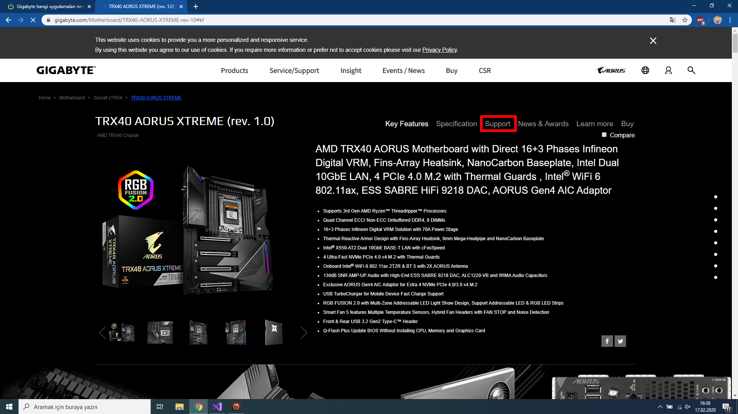Select the third product thumbnail

[x=198, y=332]
